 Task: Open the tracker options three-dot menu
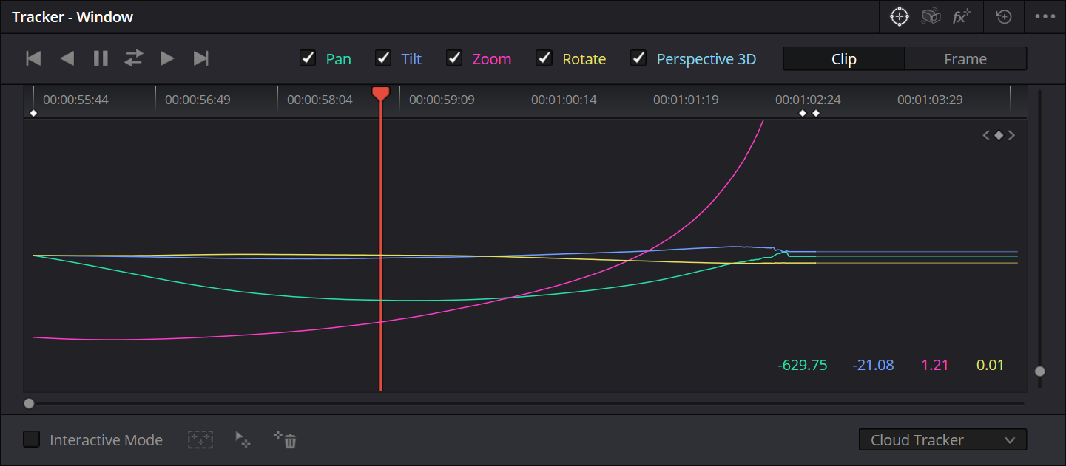(1045, 17)
